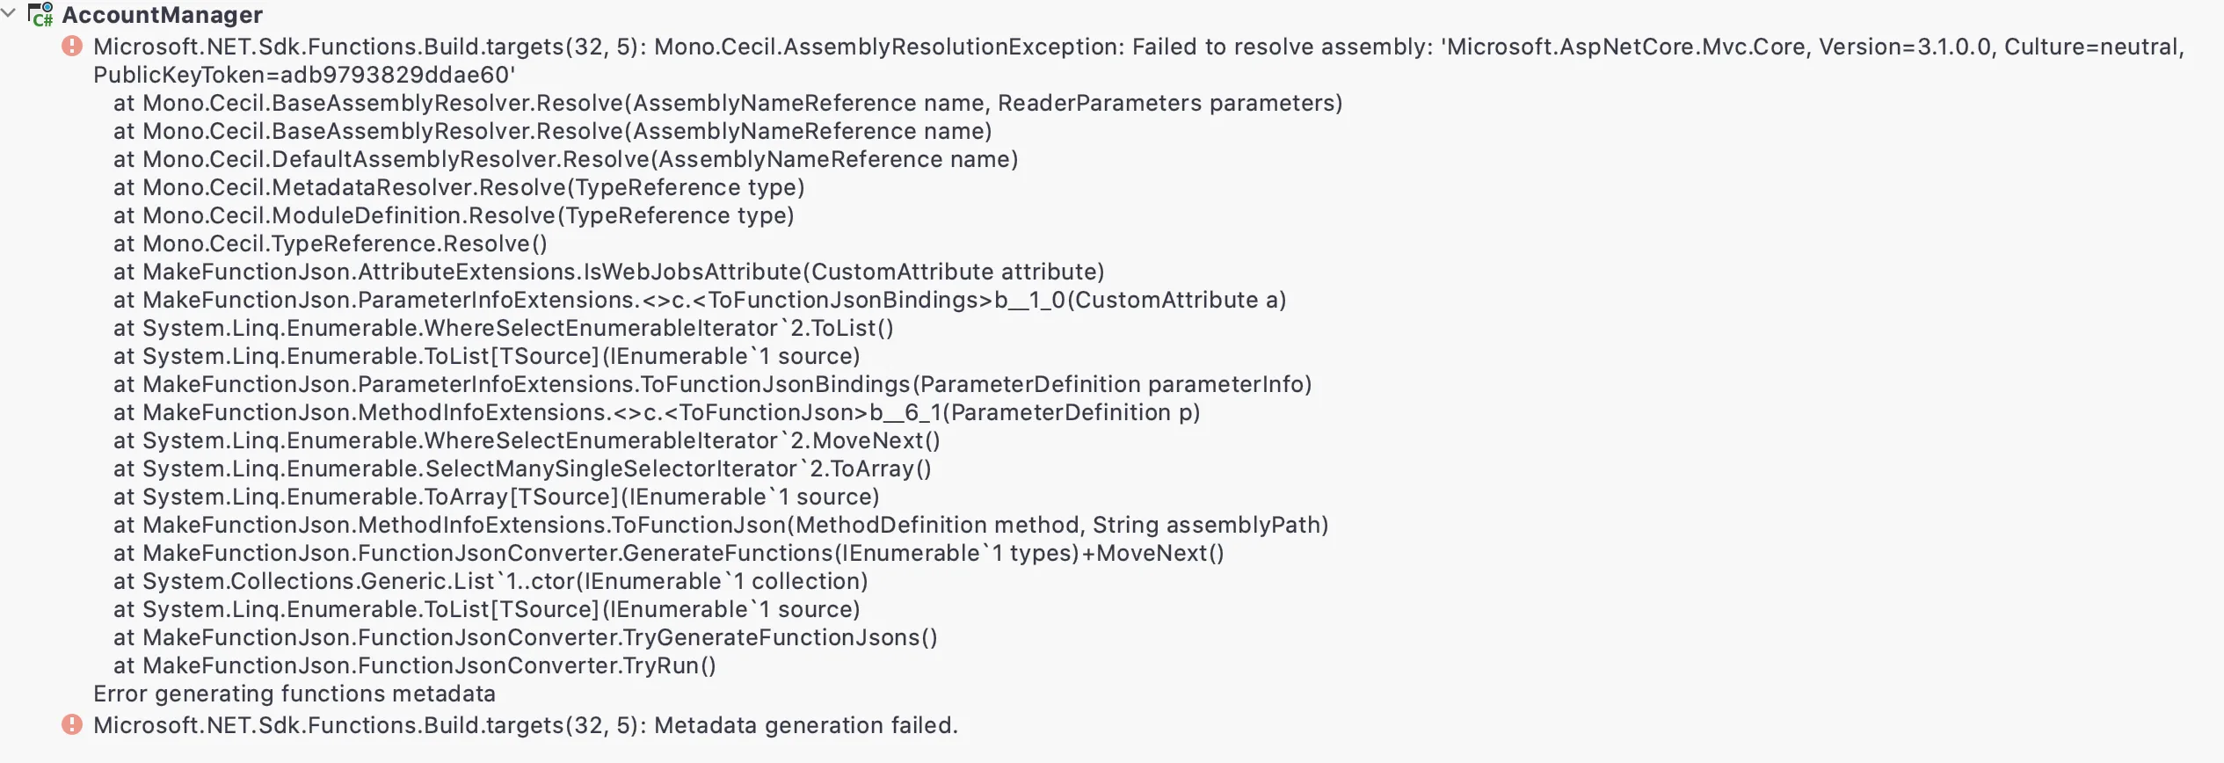Screen dimensions: 2224x763
Task: Click the IsWebJobsAttribute stack frame line
Action: [x=608, y=272]
